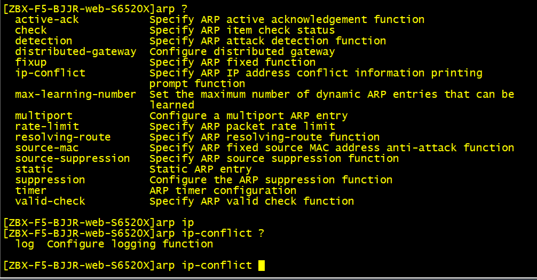Screen dimensions: 537x280
Task: Click 'ip-conflict' in the help keyword list
Action: 50,73
